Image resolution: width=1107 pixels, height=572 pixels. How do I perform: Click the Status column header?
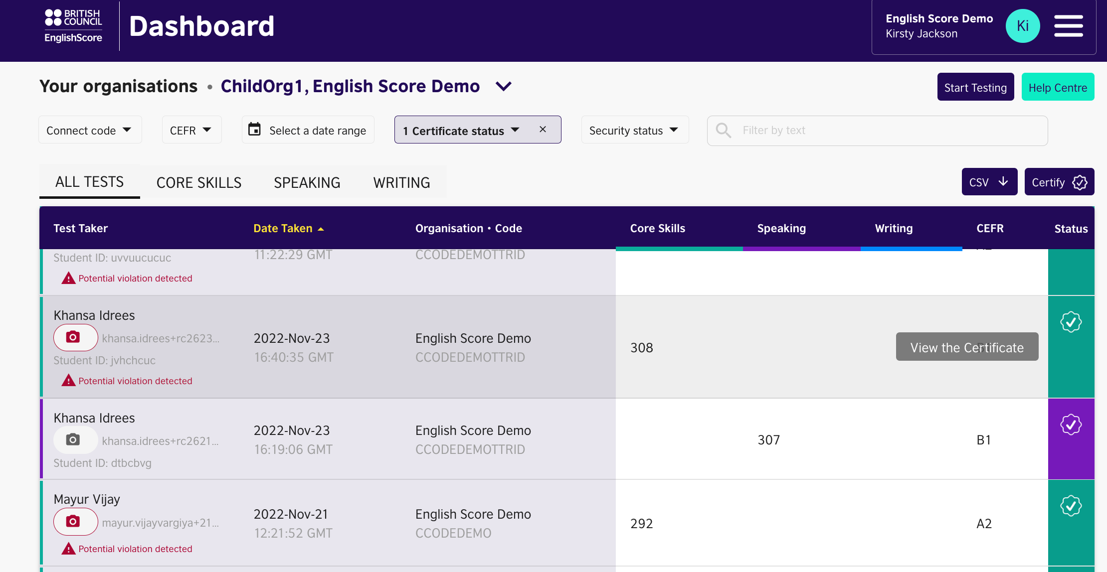pyautogui.click(x=1071, y=229)
